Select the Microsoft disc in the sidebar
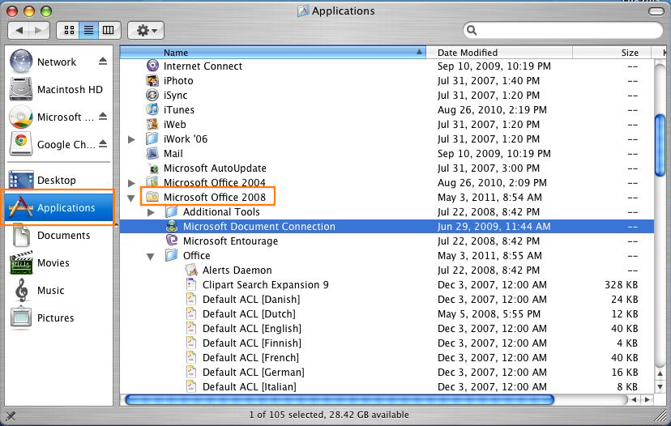This screenshot has height=426, width=671. coord(51,117)
